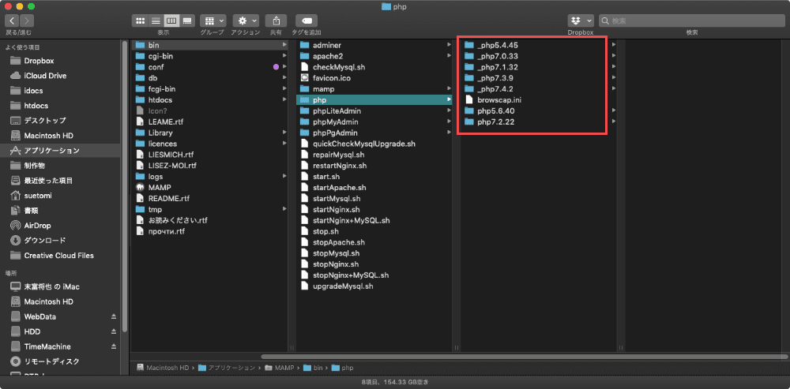790x389 pixels.
Task: Click MAMP in the path bar
Action: [280, 368]
